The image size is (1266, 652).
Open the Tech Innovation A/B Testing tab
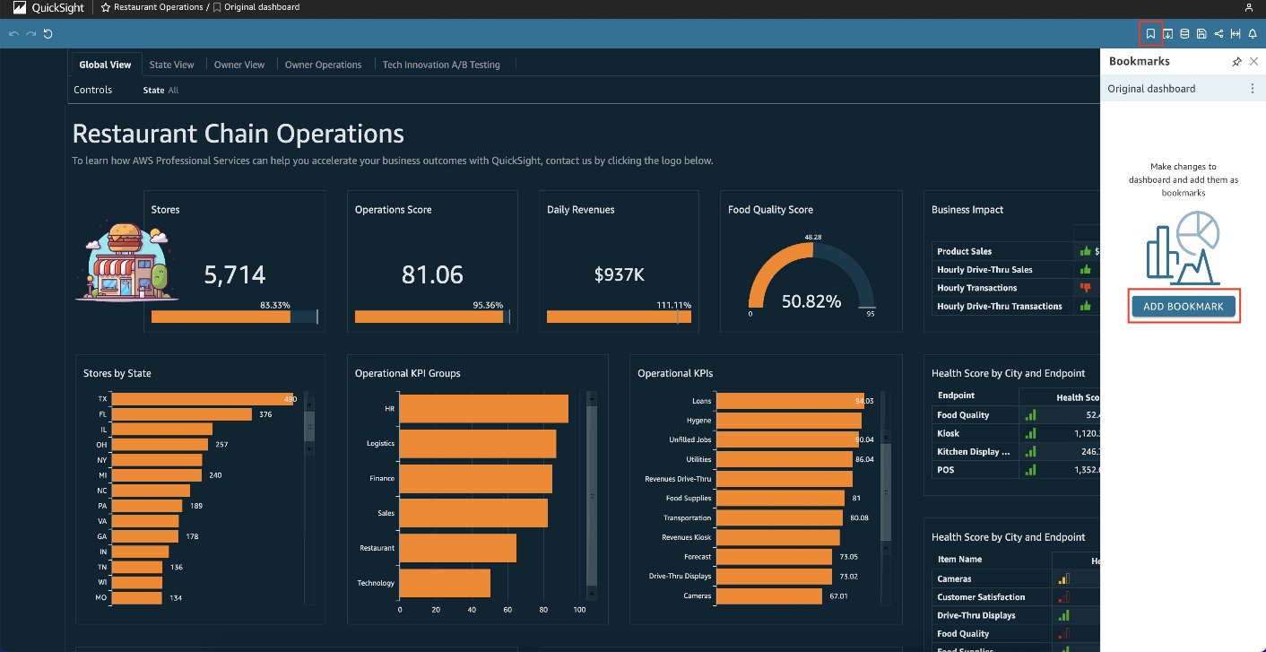pyautogui.click(x=441, y=65)
